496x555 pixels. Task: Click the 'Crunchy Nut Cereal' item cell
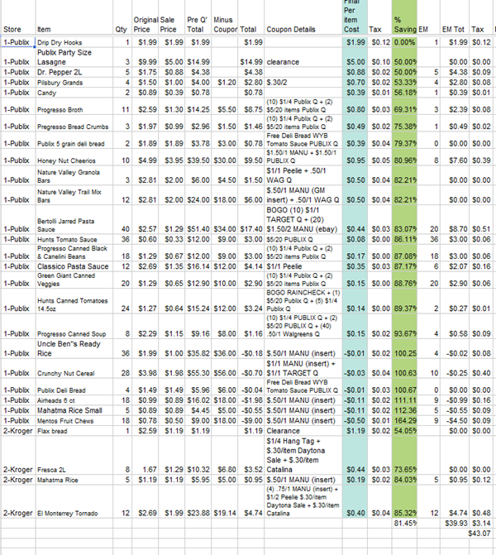[x=74, y=368]
